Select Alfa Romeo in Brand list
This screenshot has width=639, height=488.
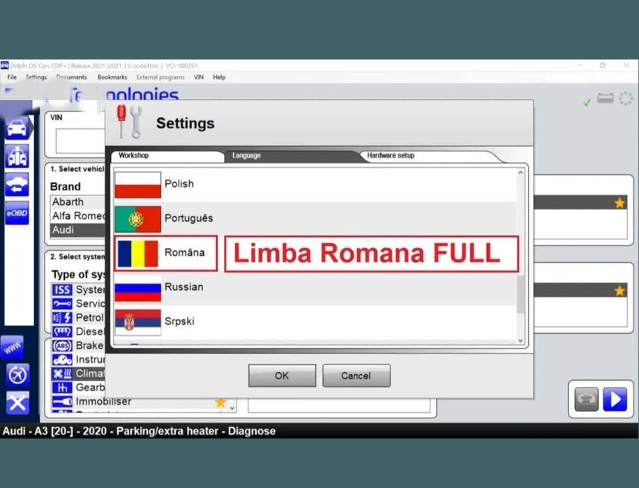78,216
